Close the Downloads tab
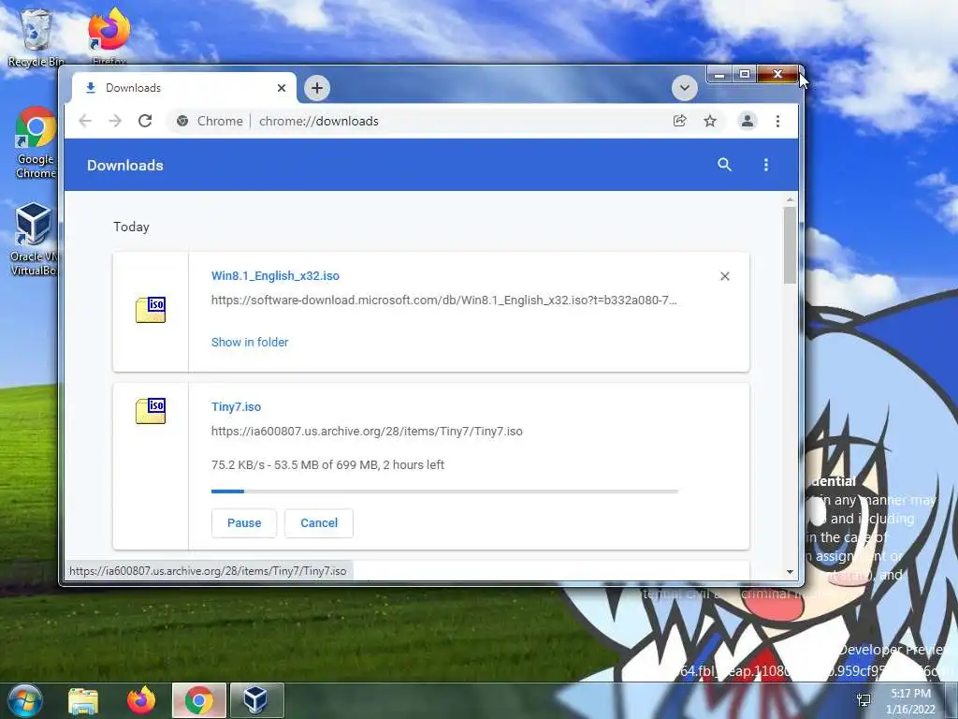The image size is (958, 719). [x=281, y=88]
